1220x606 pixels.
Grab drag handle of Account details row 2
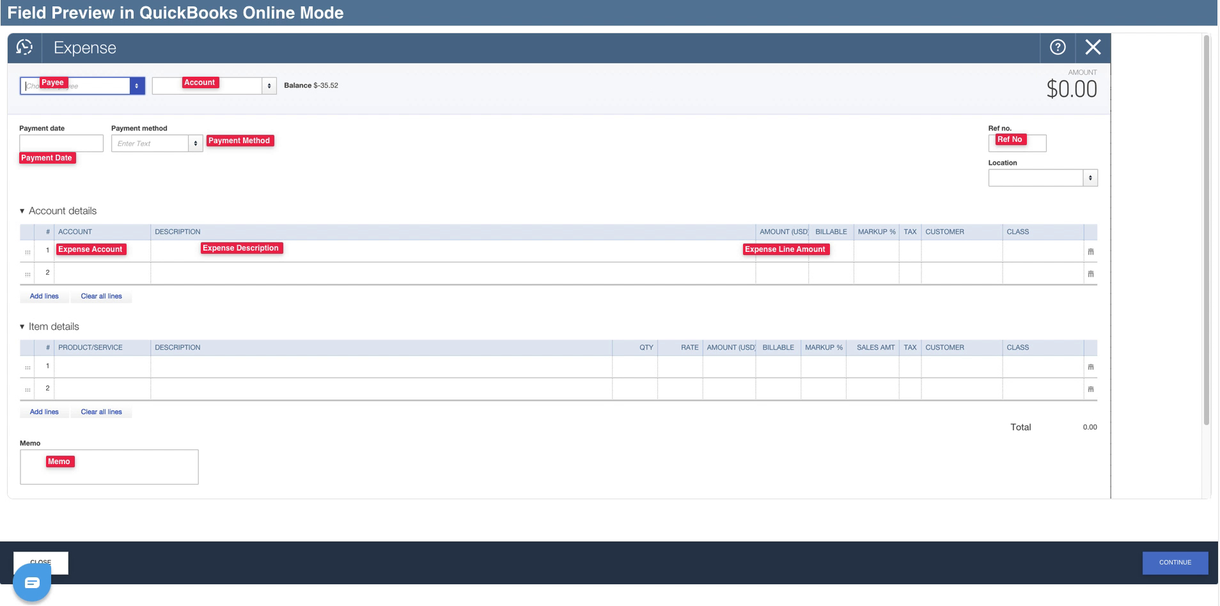[27, 275]
